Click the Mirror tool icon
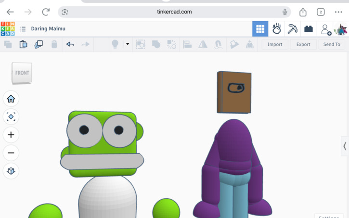 click(203, 44)
